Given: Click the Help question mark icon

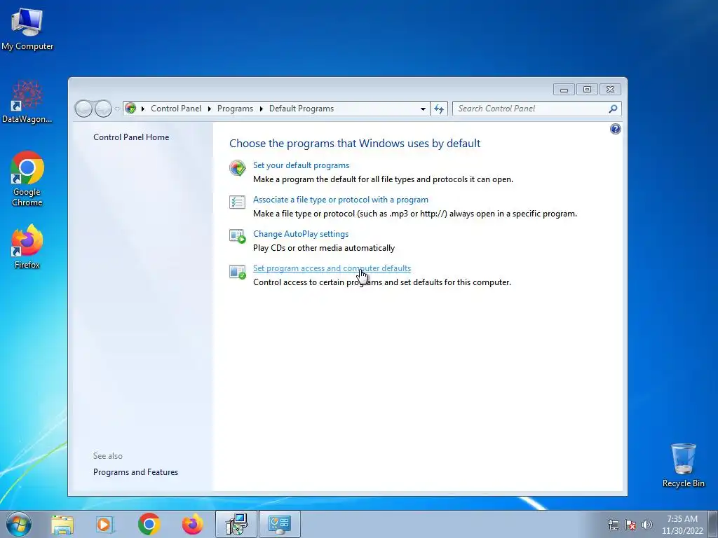Looking at the screenshot, I should click(x=616, y=129).
